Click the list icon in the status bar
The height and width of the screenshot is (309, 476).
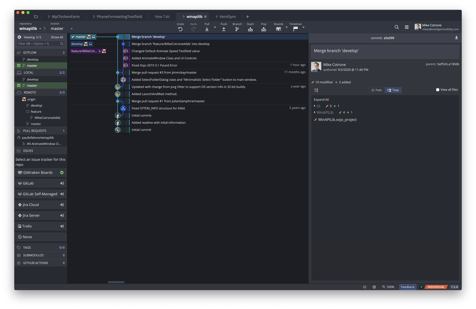pos(365,287)
